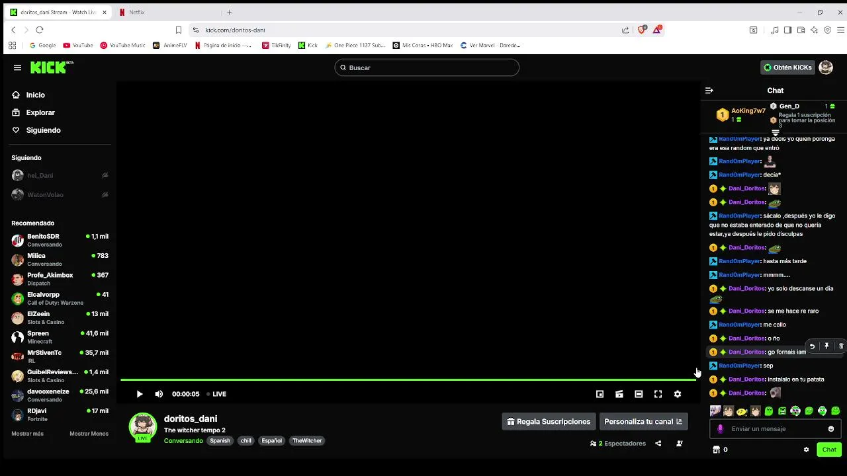Click the purple microphone icon in chat input
Image resolution: width=847 pixels, height=476 pixels.
[721, 429]
